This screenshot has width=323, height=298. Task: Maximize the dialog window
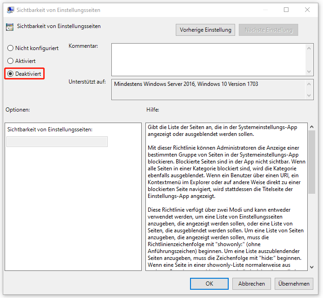point(286,10)
